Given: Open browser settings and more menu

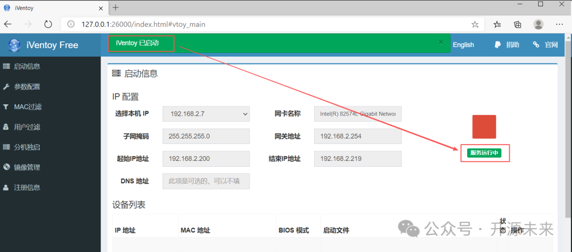Looking at the screenshot, I should (560, 24).
